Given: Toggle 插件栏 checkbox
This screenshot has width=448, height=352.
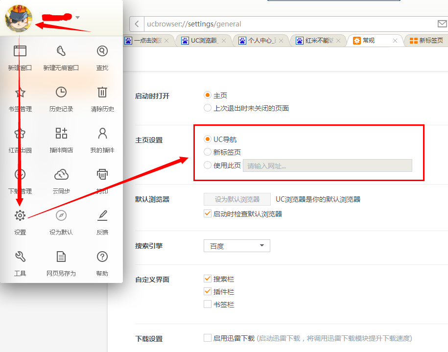Looking at the screenshot, I should [208, 291].
